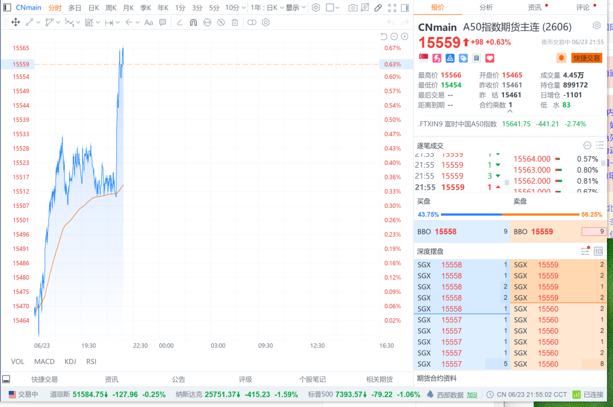This screenshot has height=407, width=613.
Task: Add a comment bubble annotation
Action: (163, 22)
